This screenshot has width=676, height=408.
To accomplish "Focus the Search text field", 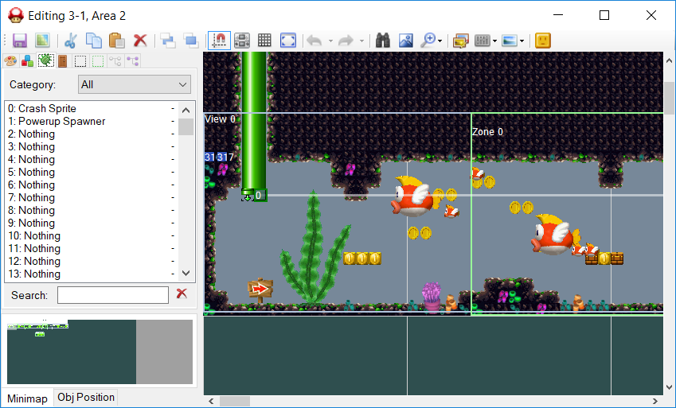I will coord(113,295).
